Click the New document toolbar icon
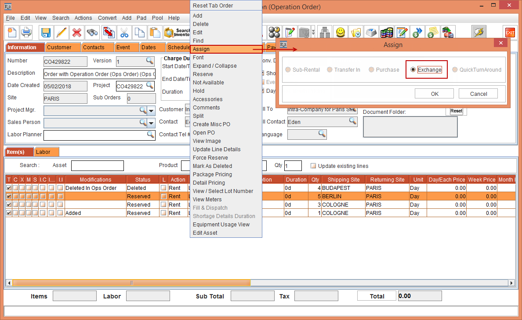 click(12, 33)
